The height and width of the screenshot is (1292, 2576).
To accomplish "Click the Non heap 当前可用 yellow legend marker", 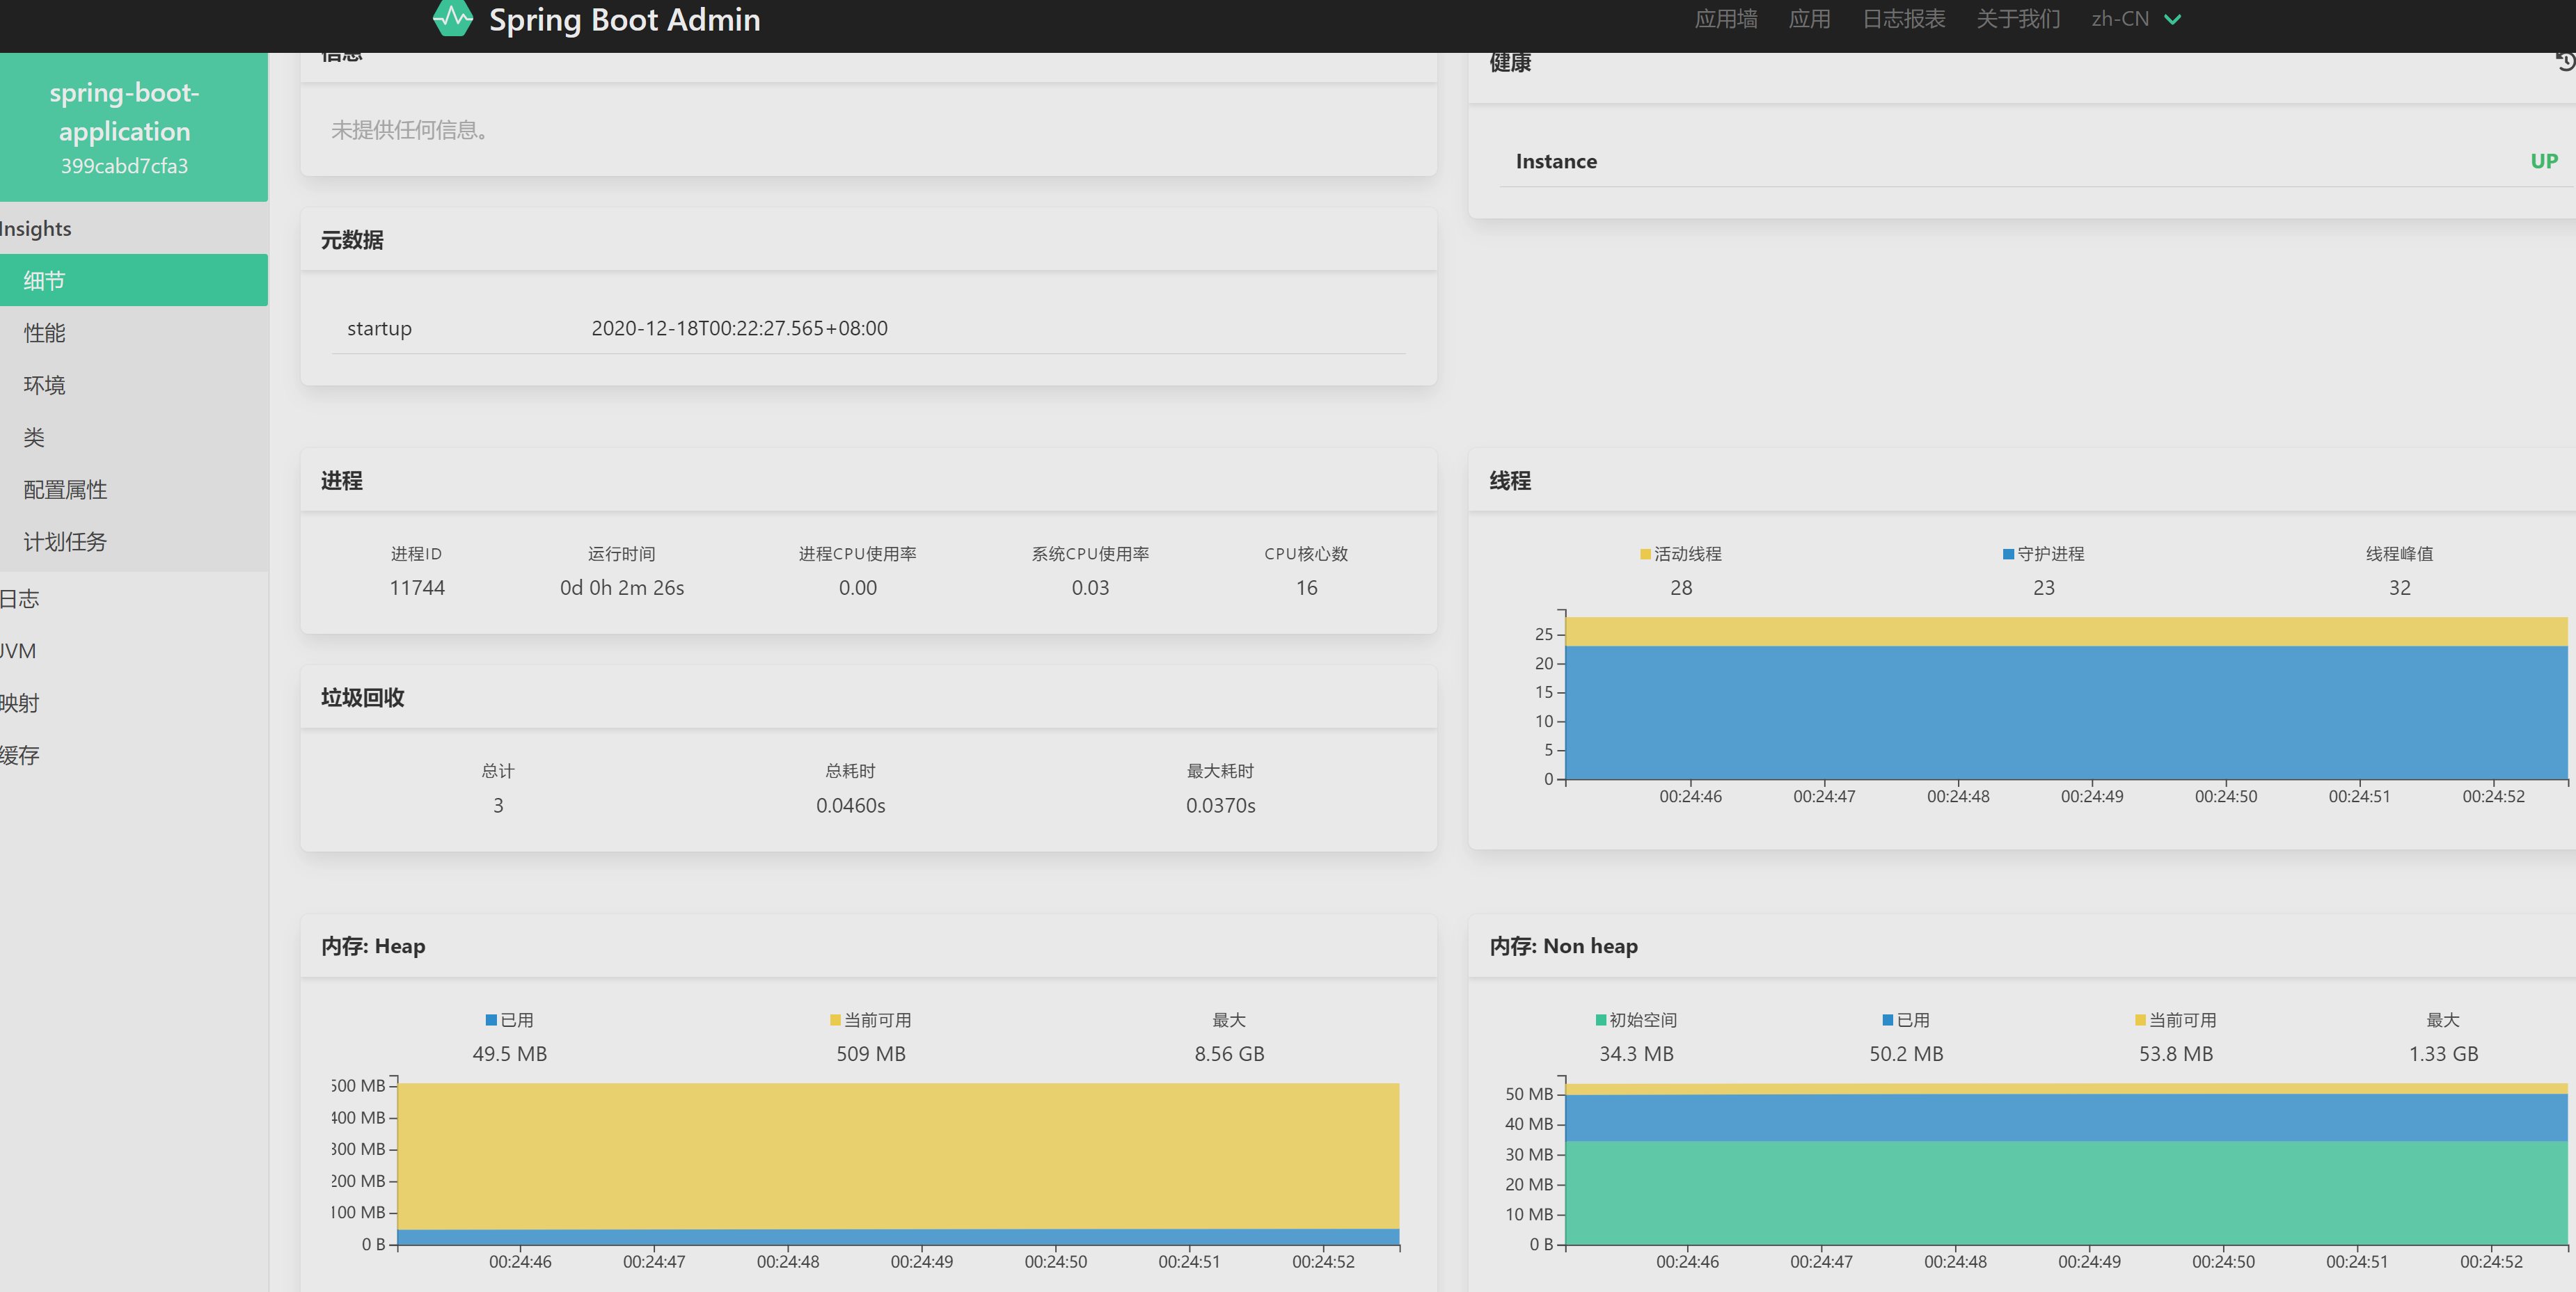I will click(2140, 1020).
